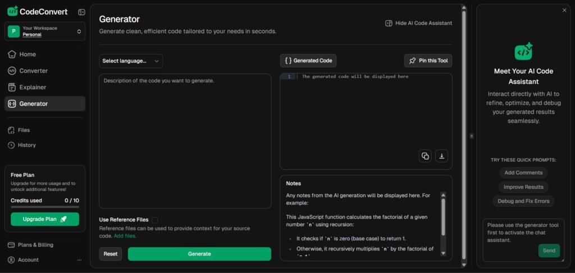Click the Pin this Tool button

click(428, 61)
